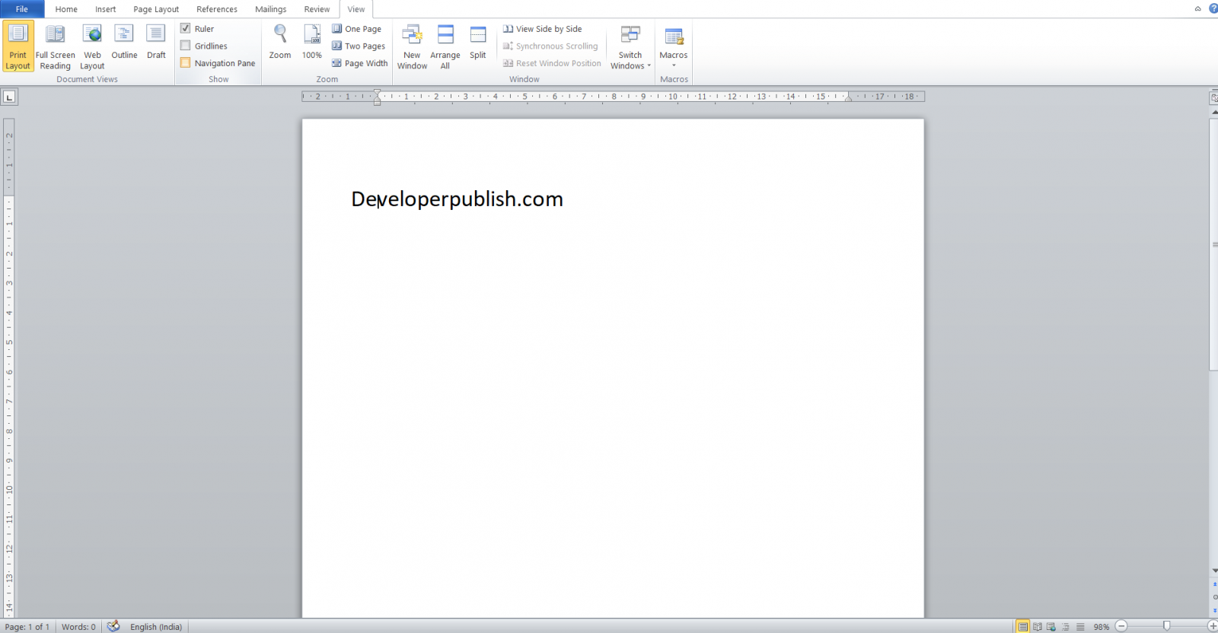1218x633 pixels.
Task: Open proofing errors status icon
Action: 113,626
